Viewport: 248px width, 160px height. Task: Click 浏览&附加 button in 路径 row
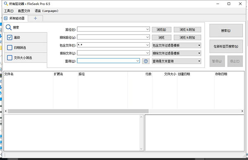pyautogui.click(x=187, y=30)
